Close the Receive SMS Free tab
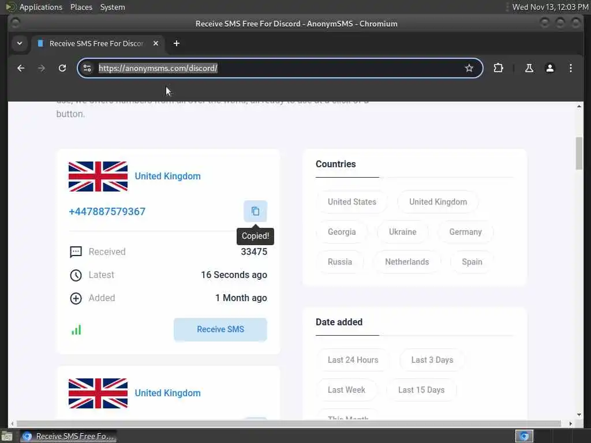 (156, 43)
